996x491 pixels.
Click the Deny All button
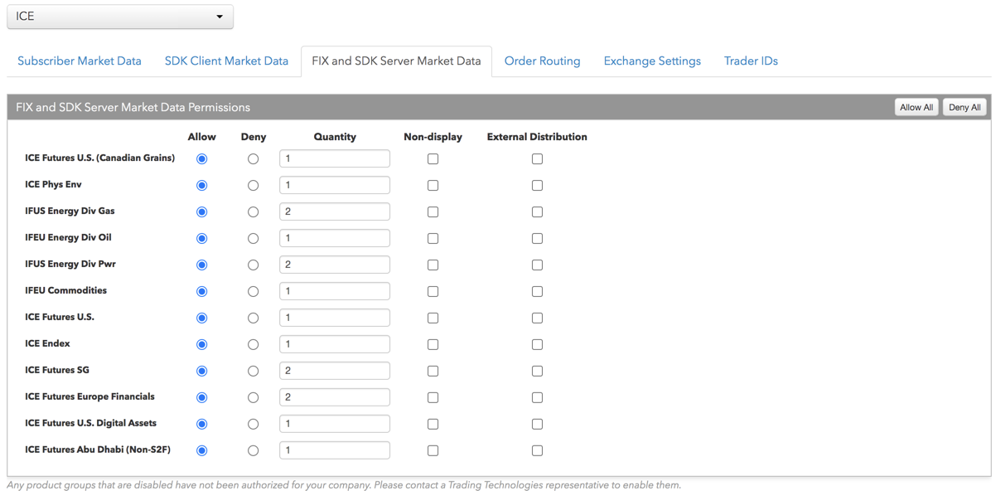point(965,107)
